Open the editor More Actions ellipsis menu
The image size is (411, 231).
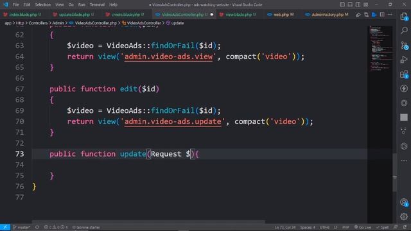(390, 15)
